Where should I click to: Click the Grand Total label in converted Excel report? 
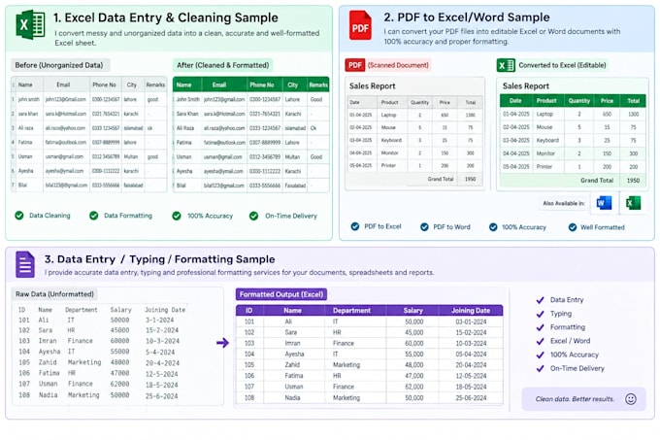(597, 181)
